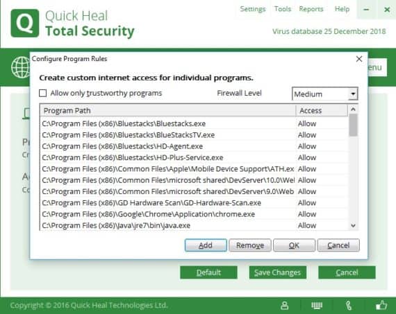Select the BlueStacksTV.exe row
Viewport: 396px width, 314px height.
(x=195, y=135)
